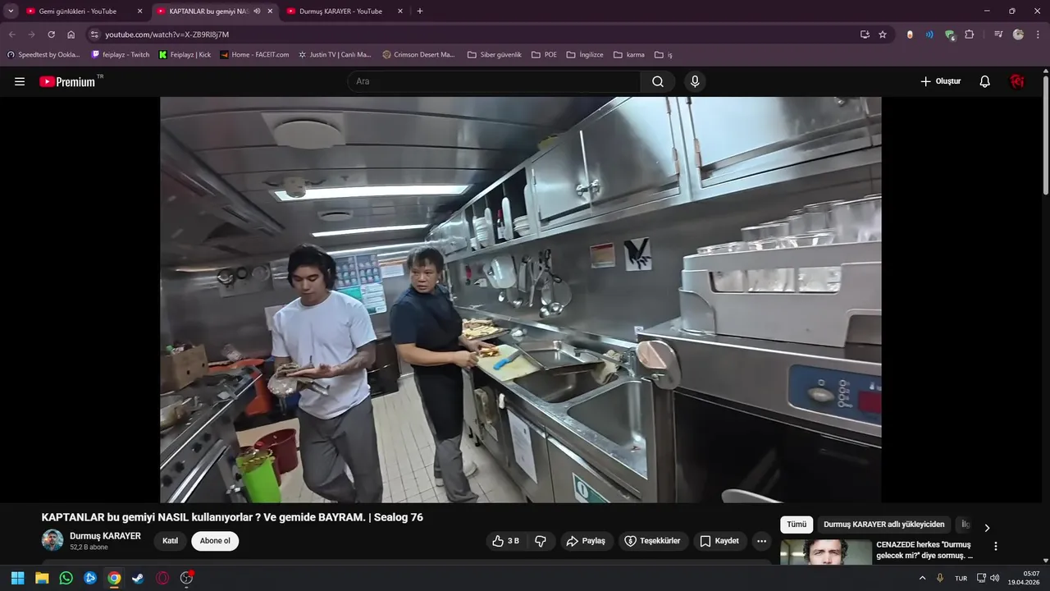
Task: Open the YouTube account avatar menu
Action: [1017, 81]
